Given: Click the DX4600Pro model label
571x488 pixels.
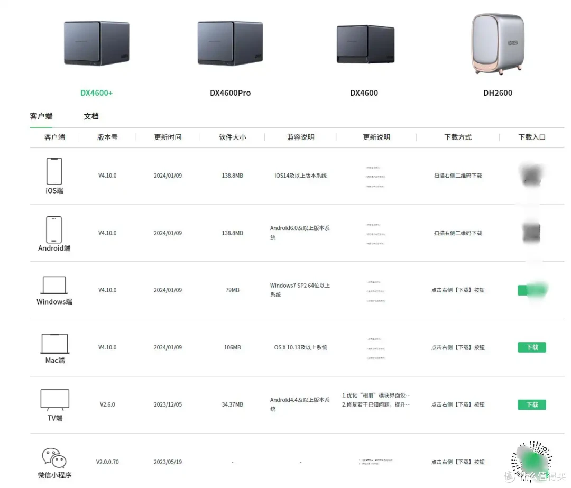Looking at the screenshot, I should coord(230,93).
